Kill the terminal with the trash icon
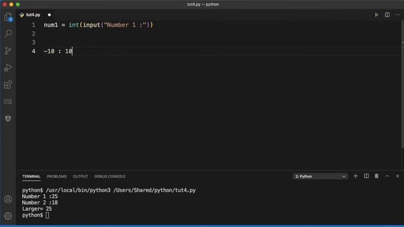The image size is (404, 227). [x=376, y=176]
